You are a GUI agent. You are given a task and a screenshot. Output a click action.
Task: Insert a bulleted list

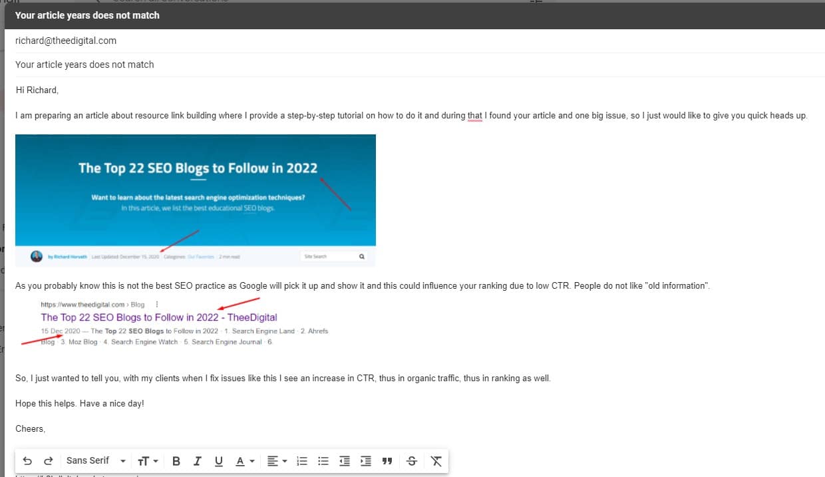[323, 460]
